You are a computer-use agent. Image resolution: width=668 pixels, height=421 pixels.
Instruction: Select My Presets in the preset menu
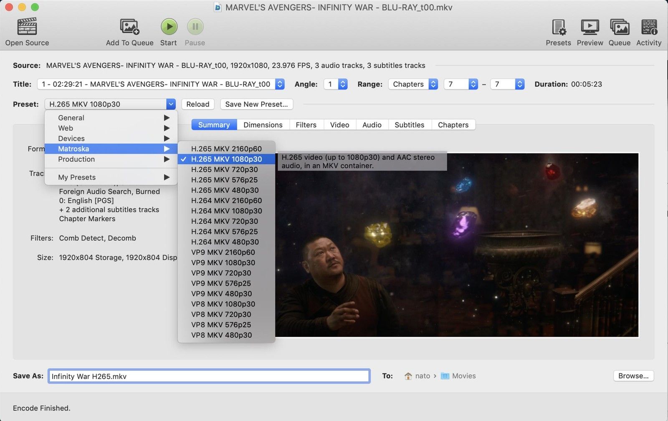click(111, 177)
